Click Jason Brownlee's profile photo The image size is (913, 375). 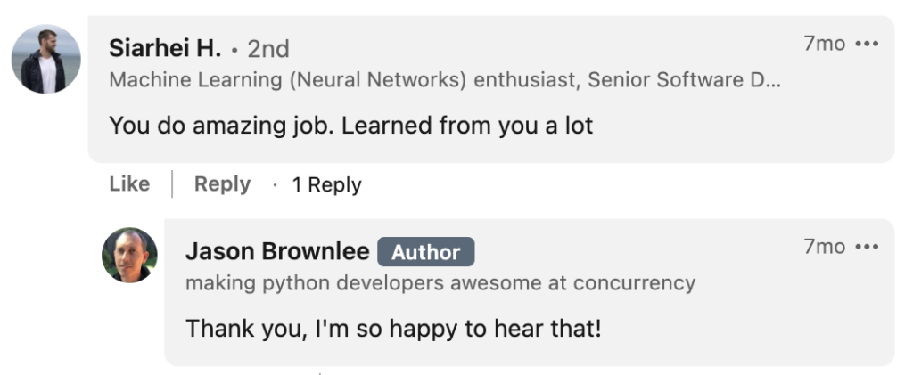129,255
